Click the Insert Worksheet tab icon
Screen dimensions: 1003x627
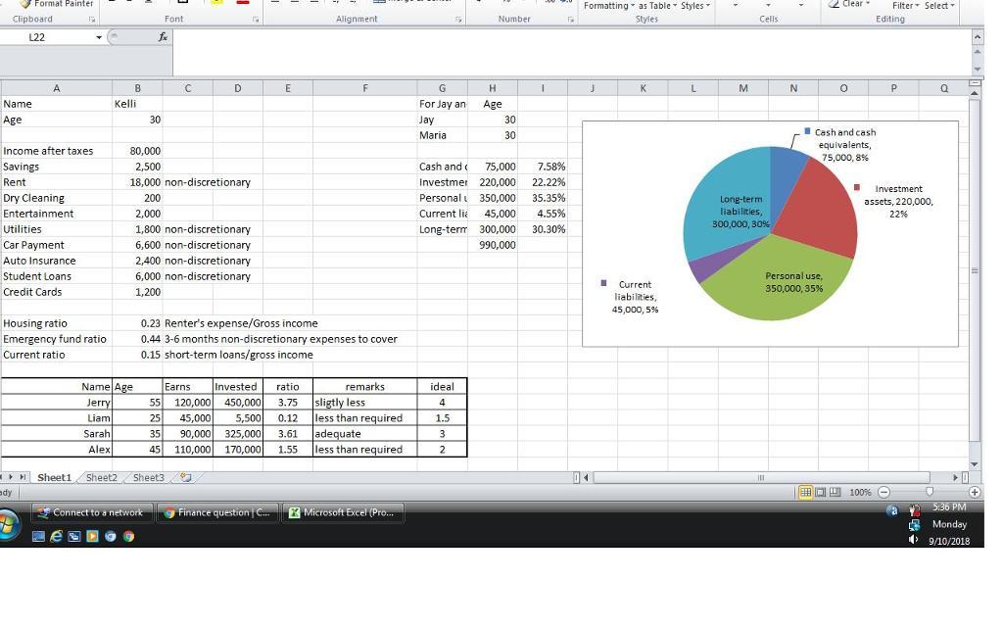tap(186, 478)
